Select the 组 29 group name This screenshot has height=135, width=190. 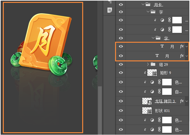point(163,64)
